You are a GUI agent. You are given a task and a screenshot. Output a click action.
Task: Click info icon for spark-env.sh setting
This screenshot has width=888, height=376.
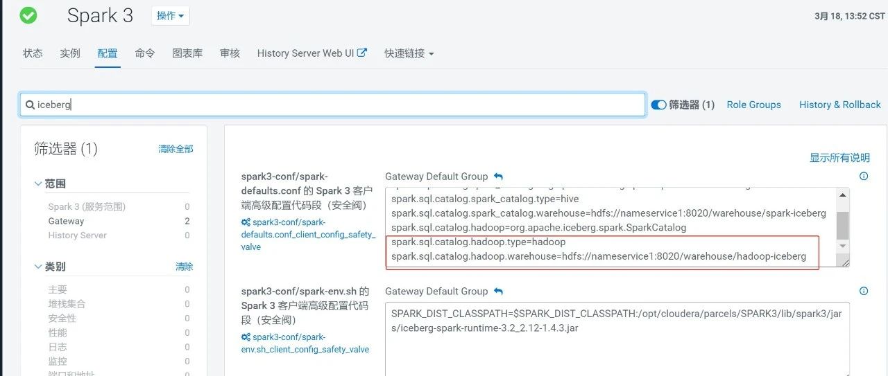click(864, 292)
